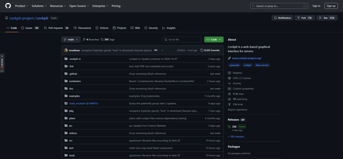Open the GitHub homepage logo
The width and height of the screenshot is (343, 159).
pos(8,6)
